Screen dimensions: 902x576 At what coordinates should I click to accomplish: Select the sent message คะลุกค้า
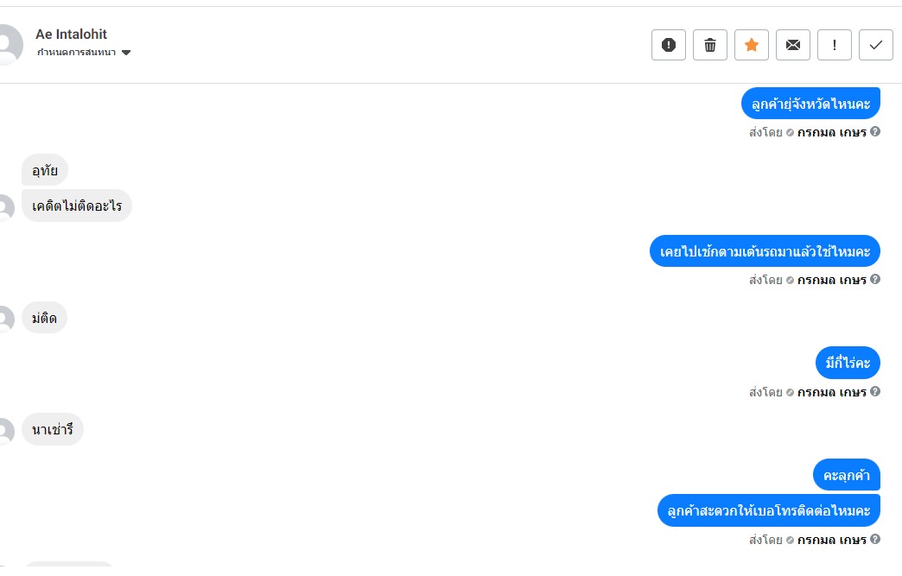[846, 475]
